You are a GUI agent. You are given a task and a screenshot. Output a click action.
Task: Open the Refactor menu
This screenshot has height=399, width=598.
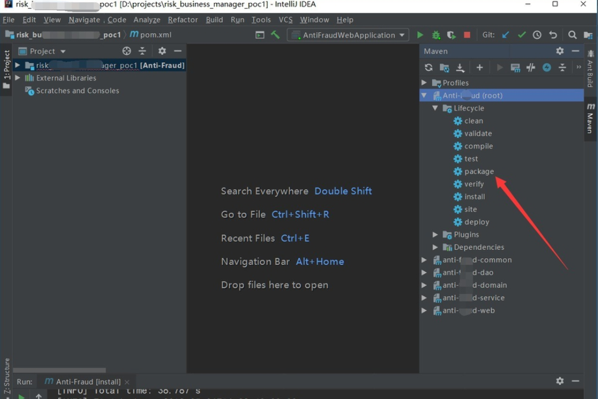pos(183,19)
